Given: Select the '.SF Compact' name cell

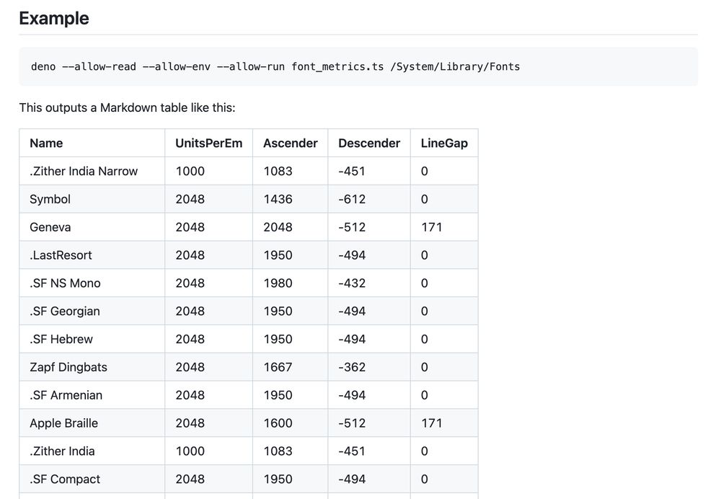Looking at the screenshot, I should (92, 480).
